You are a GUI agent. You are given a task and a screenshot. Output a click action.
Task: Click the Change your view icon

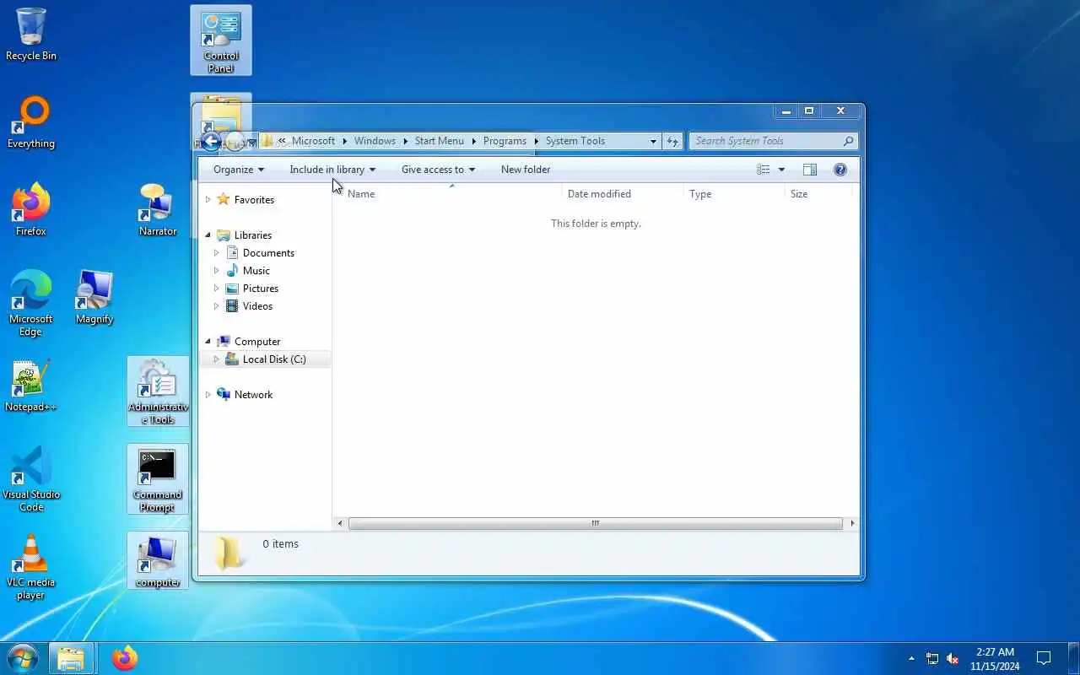(763, 170)
